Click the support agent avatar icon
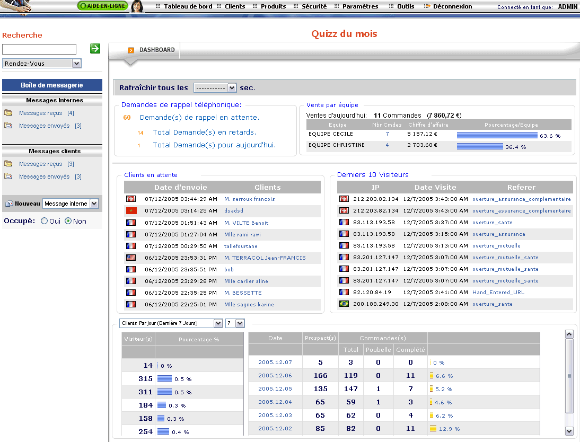This screenshot has width=580, height=442. [x=137, y=6]
